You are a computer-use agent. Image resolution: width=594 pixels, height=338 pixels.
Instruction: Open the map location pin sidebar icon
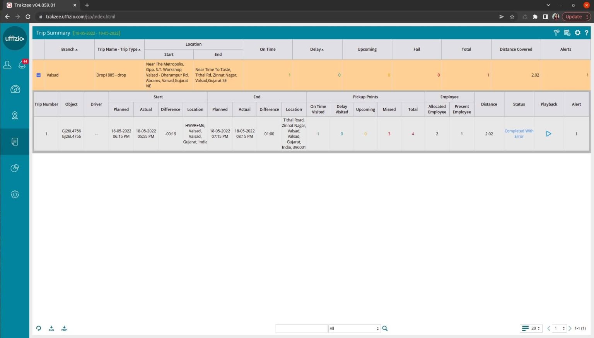point(15,115)
